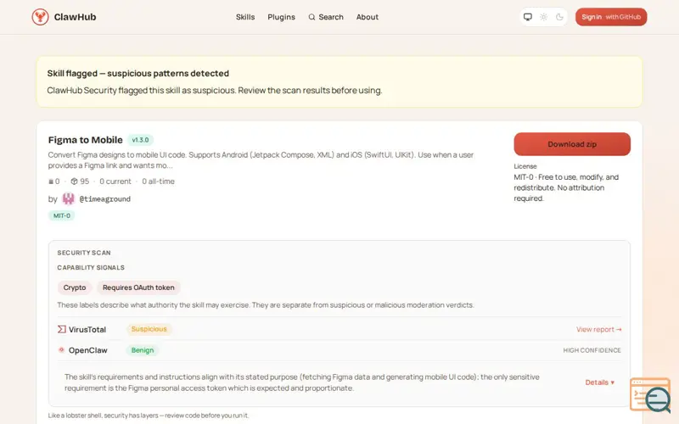Click the Suspicious verdict badge

tap(149, 329)
